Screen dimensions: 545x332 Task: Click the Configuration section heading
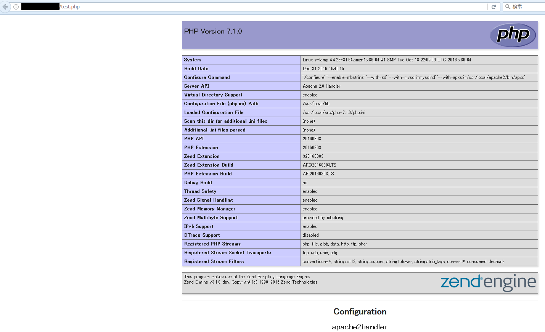360,312
